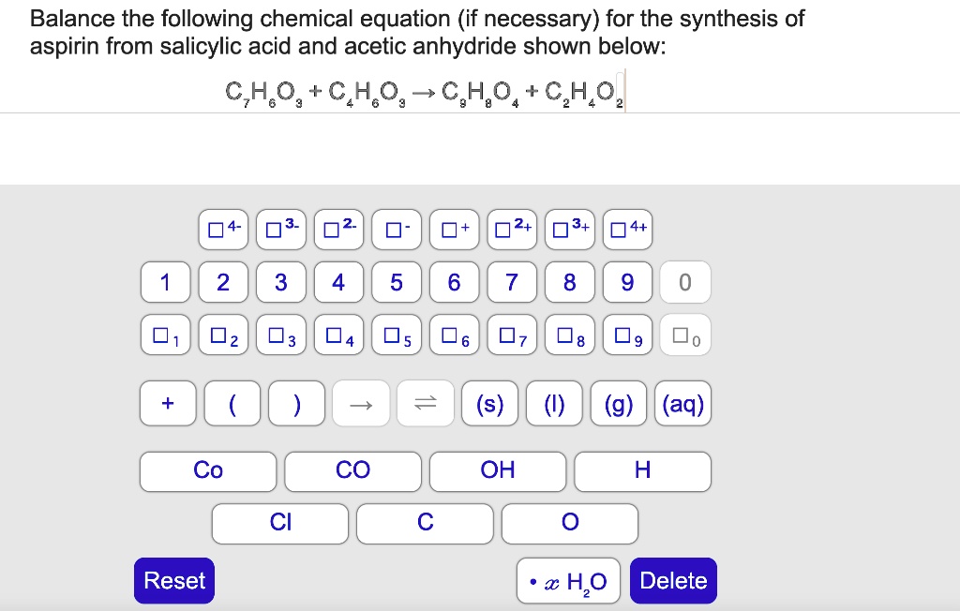Insert the OH hydroxide group
The image size is (960, 611).
click(x=498, y=470)
